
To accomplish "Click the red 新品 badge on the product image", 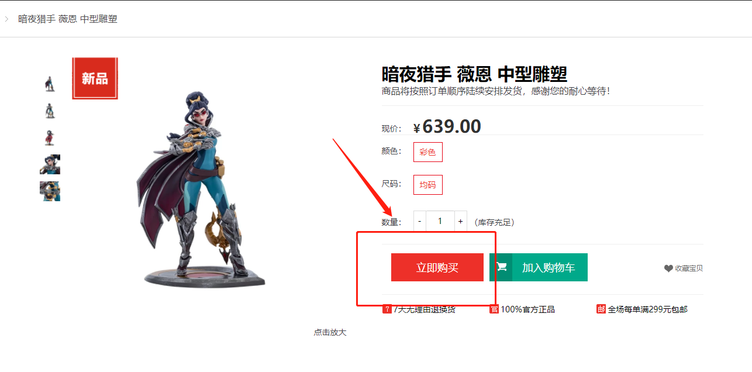I will (95, 78).
